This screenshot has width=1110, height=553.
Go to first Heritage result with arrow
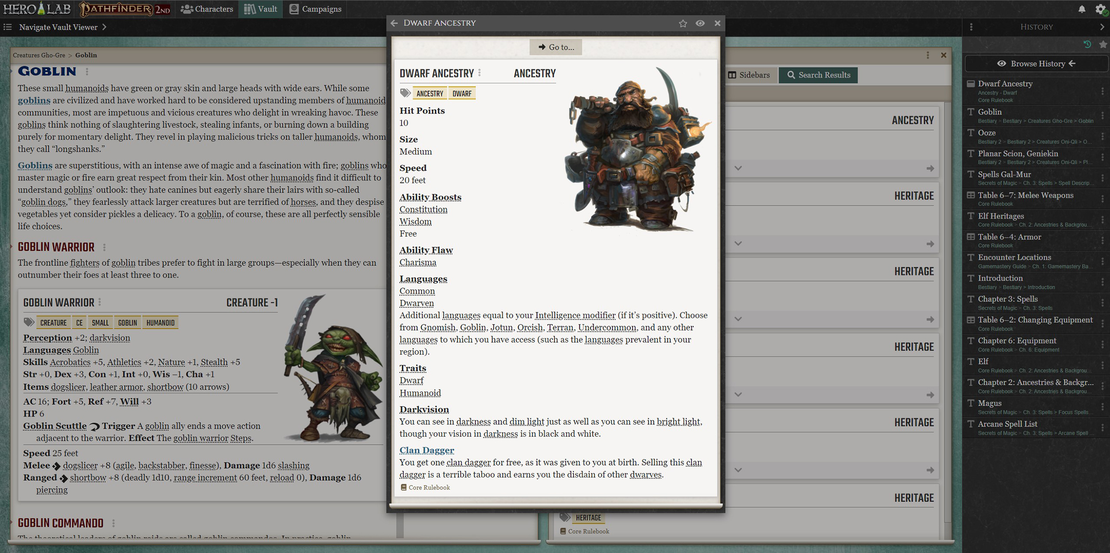(930, 244)
